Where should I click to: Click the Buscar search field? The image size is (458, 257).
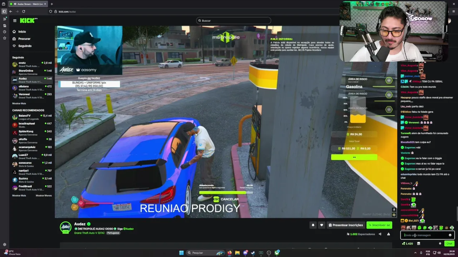(x=233, y=21)
